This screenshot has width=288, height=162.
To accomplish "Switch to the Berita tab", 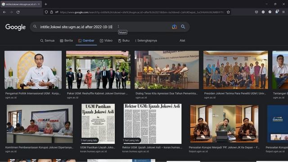I will coord(66,40).
